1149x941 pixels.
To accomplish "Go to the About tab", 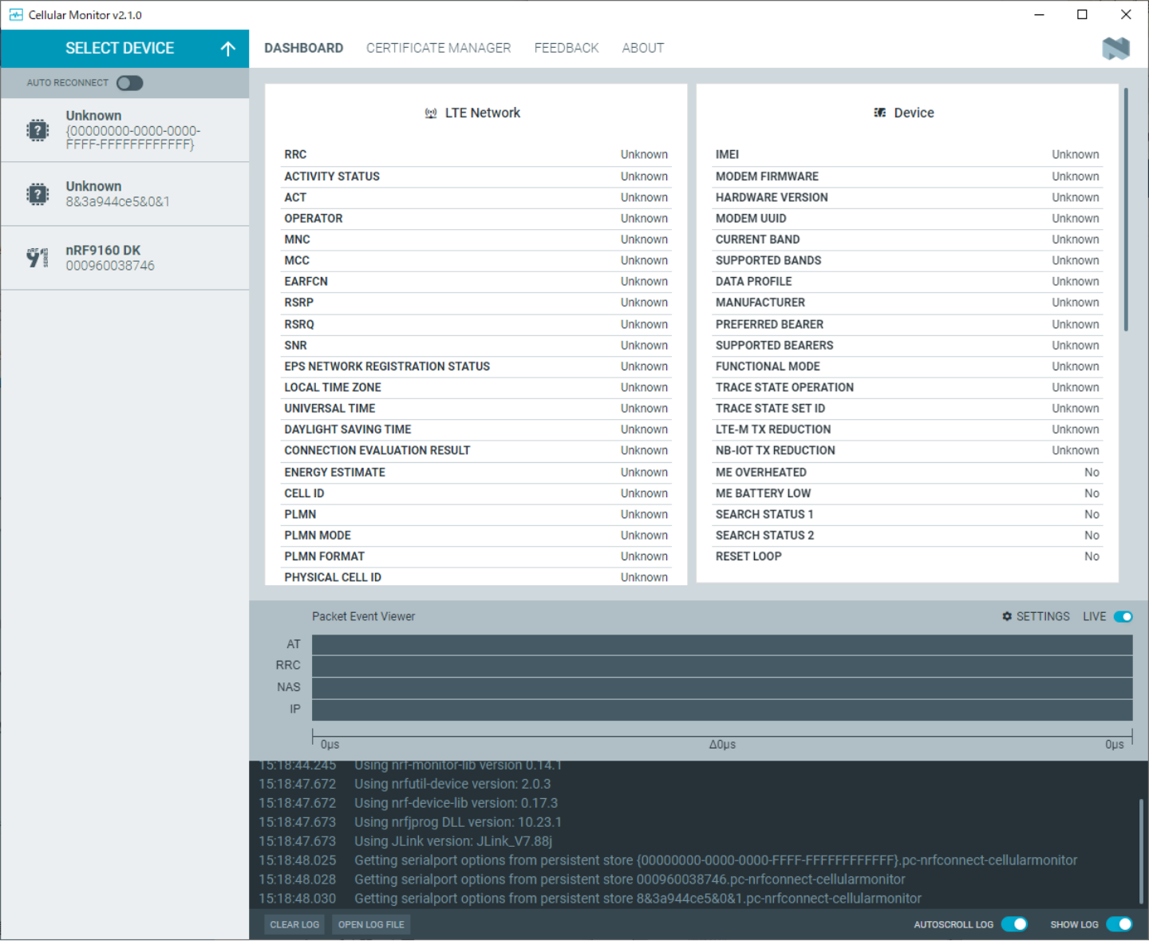I will click(642, 48).
